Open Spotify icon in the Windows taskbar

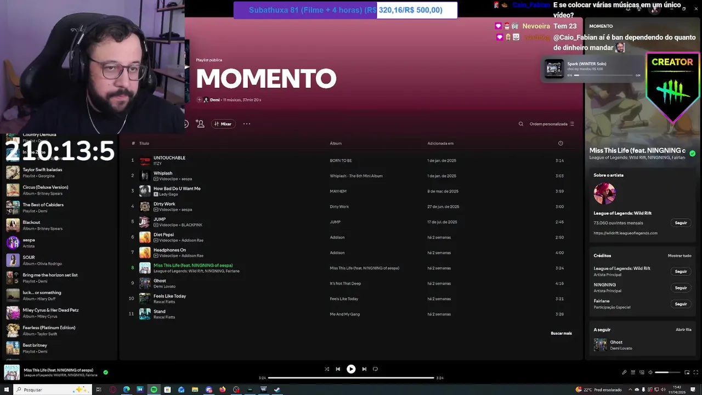point(154,390)
